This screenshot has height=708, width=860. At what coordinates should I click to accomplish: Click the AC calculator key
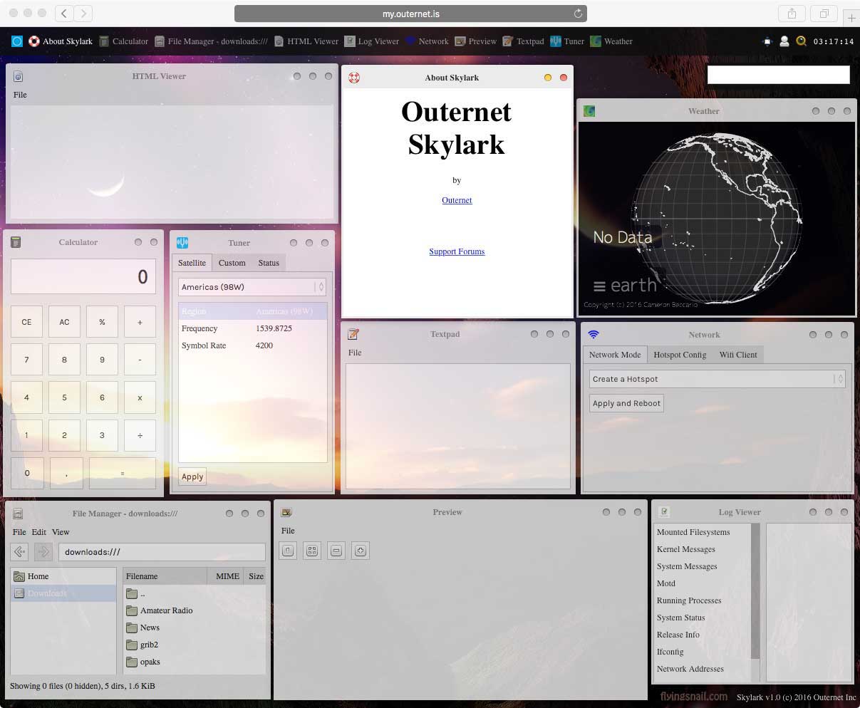tap(64, 322)
